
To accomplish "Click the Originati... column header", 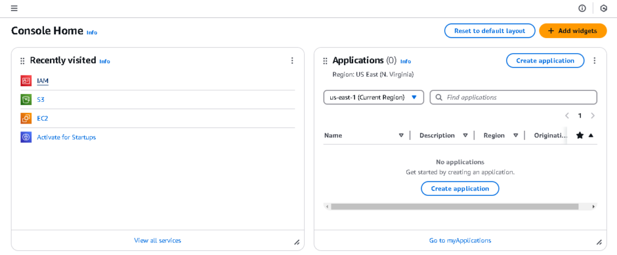I will point(551,136).
